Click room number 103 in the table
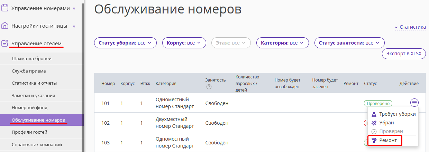Image resolution: width=429 pixels, height=152 pixels. [x=106, y=143]
